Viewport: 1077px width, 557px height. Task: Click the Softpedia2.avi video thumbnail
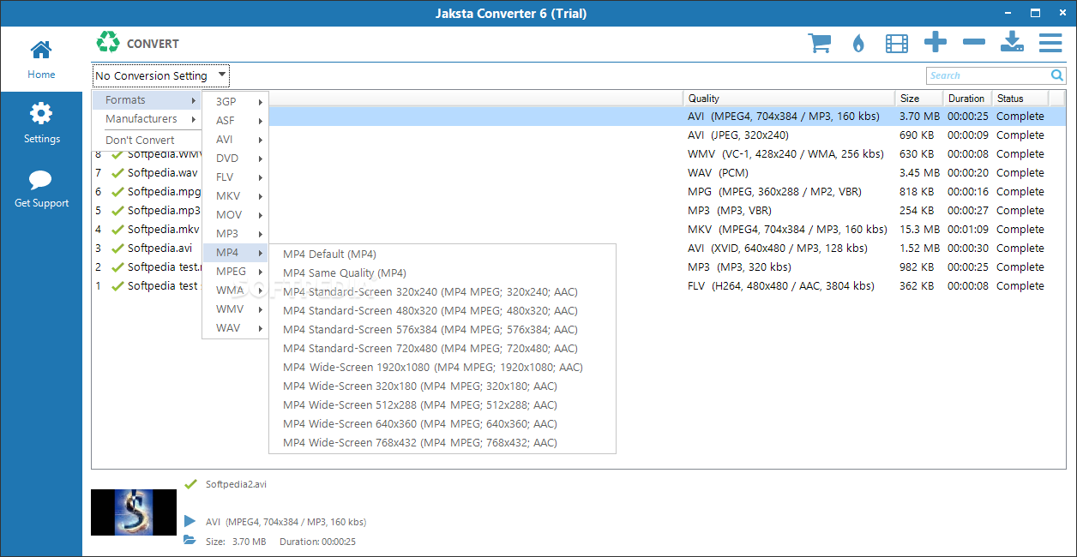tap(134, 512)
